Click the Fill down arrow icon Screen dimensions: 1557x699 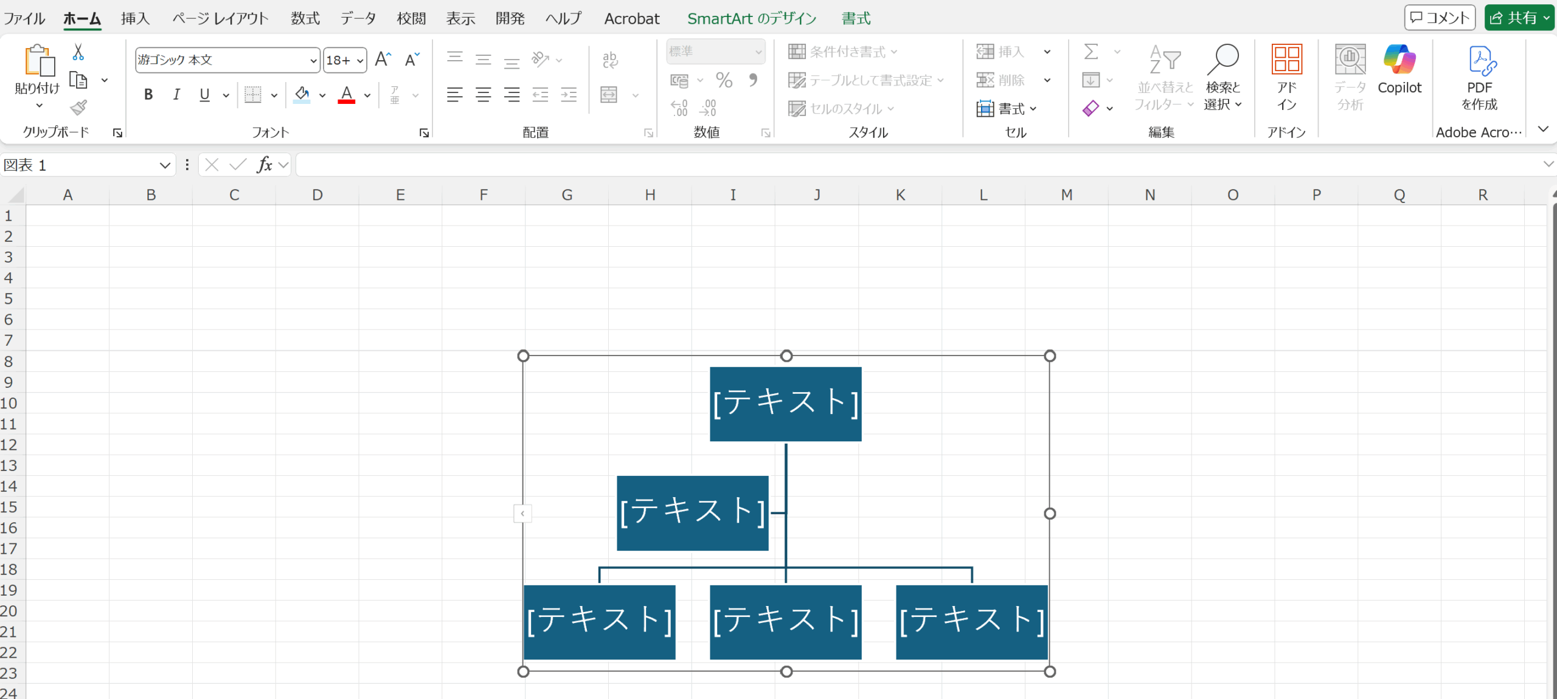tap(1091, 80)
